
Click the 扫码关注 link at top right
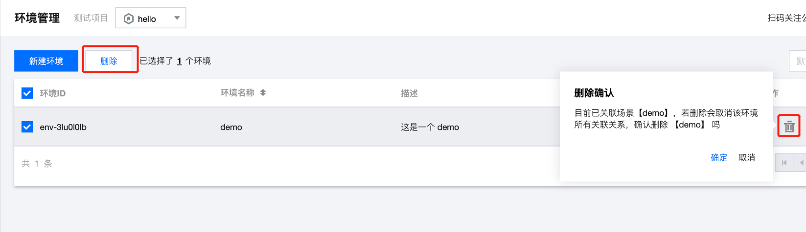coord(786,18)
